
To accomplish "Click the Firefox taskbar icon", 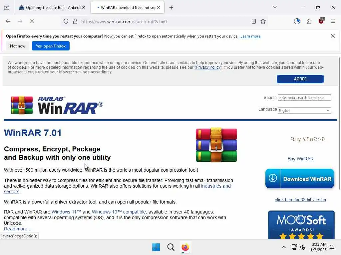I will point(185,247).
